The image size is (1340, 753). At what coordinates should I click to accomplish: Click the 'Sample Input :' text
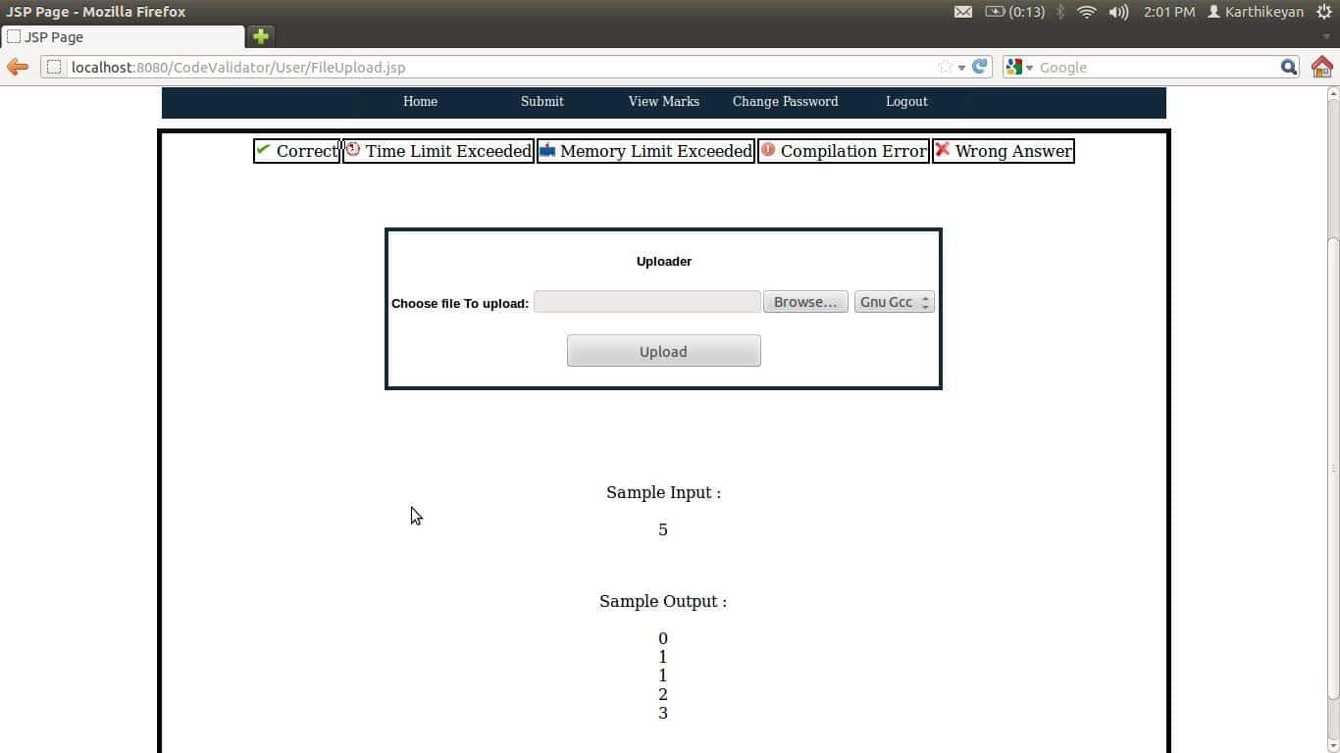663,492
